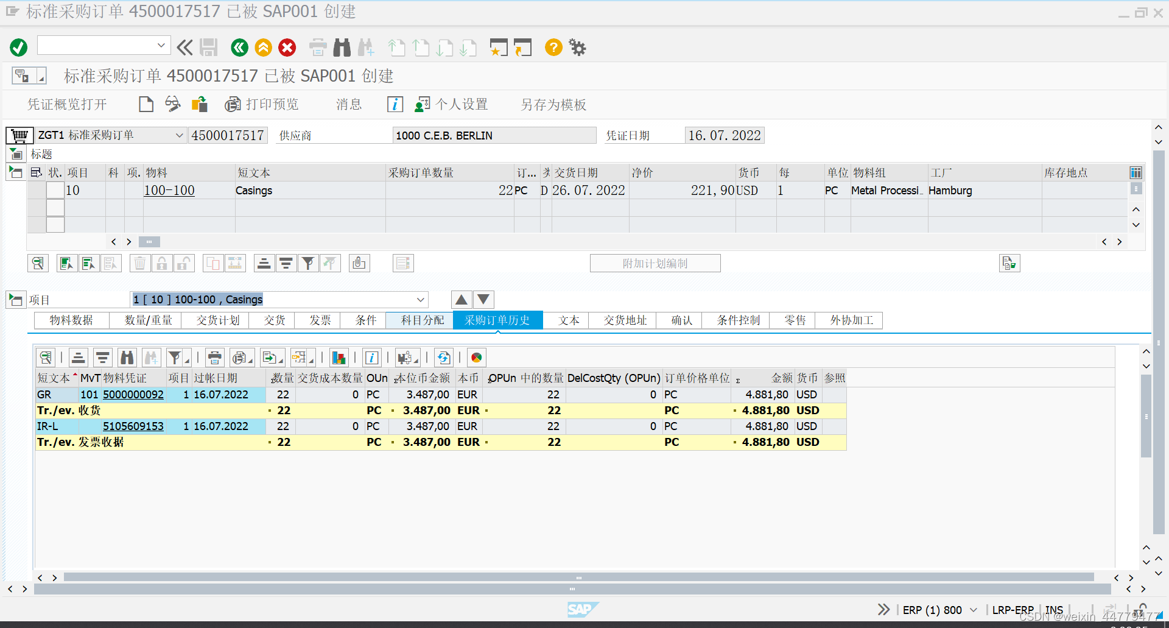Click the 凭证概览打开 button
Viewport: 1169px width, 628px height.
67,105
